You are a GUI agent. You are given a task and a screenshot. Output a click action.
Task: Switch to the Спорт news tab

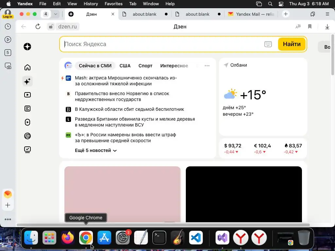(x=145, y=66)
